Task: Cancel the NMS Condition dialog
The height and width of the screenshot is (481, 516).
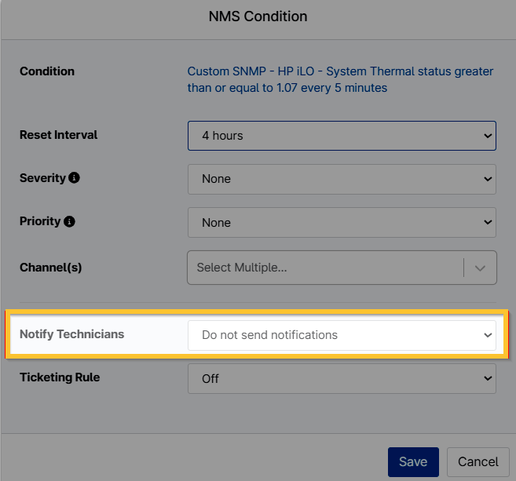Action: [478, 461]
